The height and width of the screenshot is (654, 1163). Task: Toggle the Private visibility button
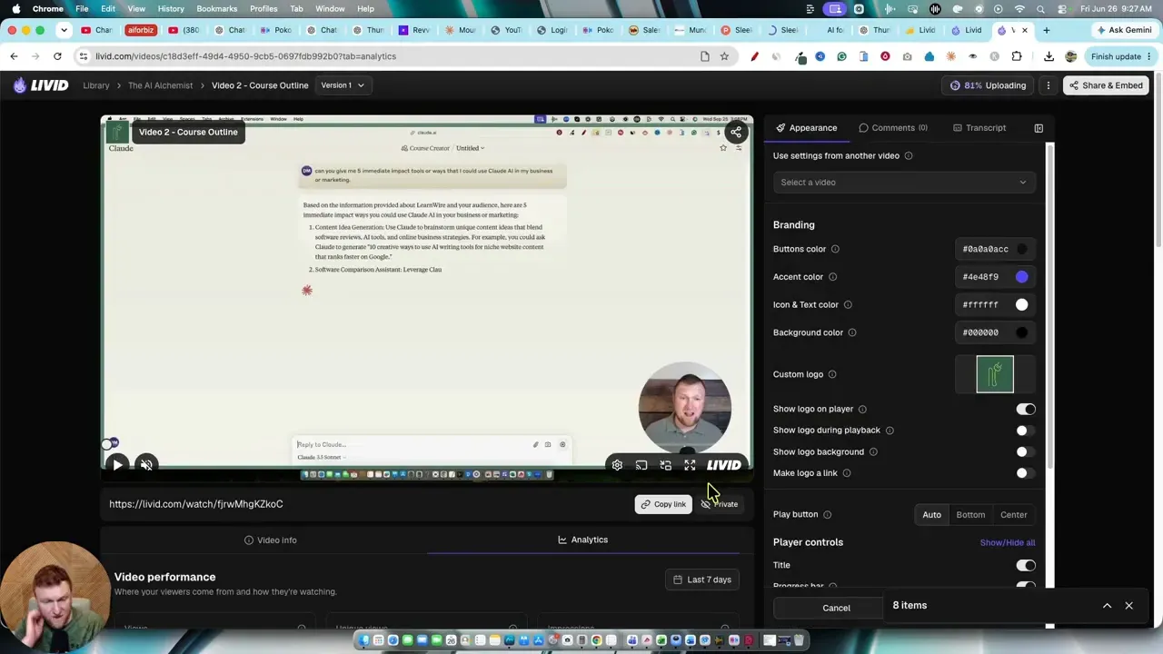tap(720, 504)
